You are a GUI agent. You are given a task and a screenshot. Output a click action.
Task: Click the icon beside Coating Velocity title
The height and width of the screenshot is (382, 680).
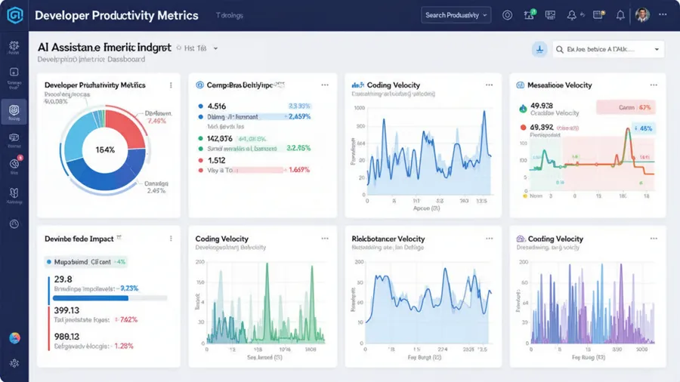click(x=521, y=239)
